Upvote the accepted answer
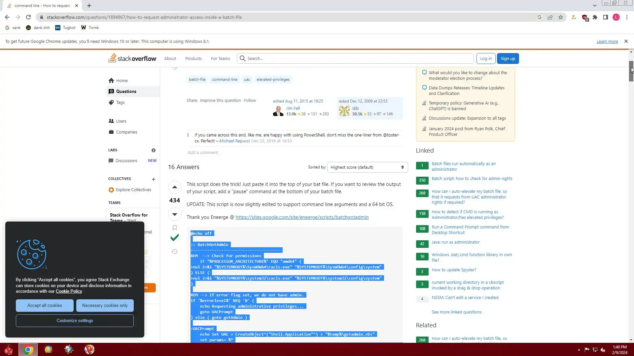The width and height of the screenshot is (634, 356). [175, 187]
